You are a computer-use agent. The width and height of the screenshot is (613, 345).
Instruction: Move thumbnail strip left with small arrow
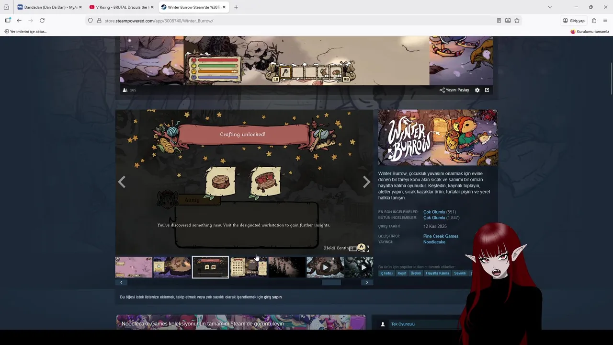121,282
